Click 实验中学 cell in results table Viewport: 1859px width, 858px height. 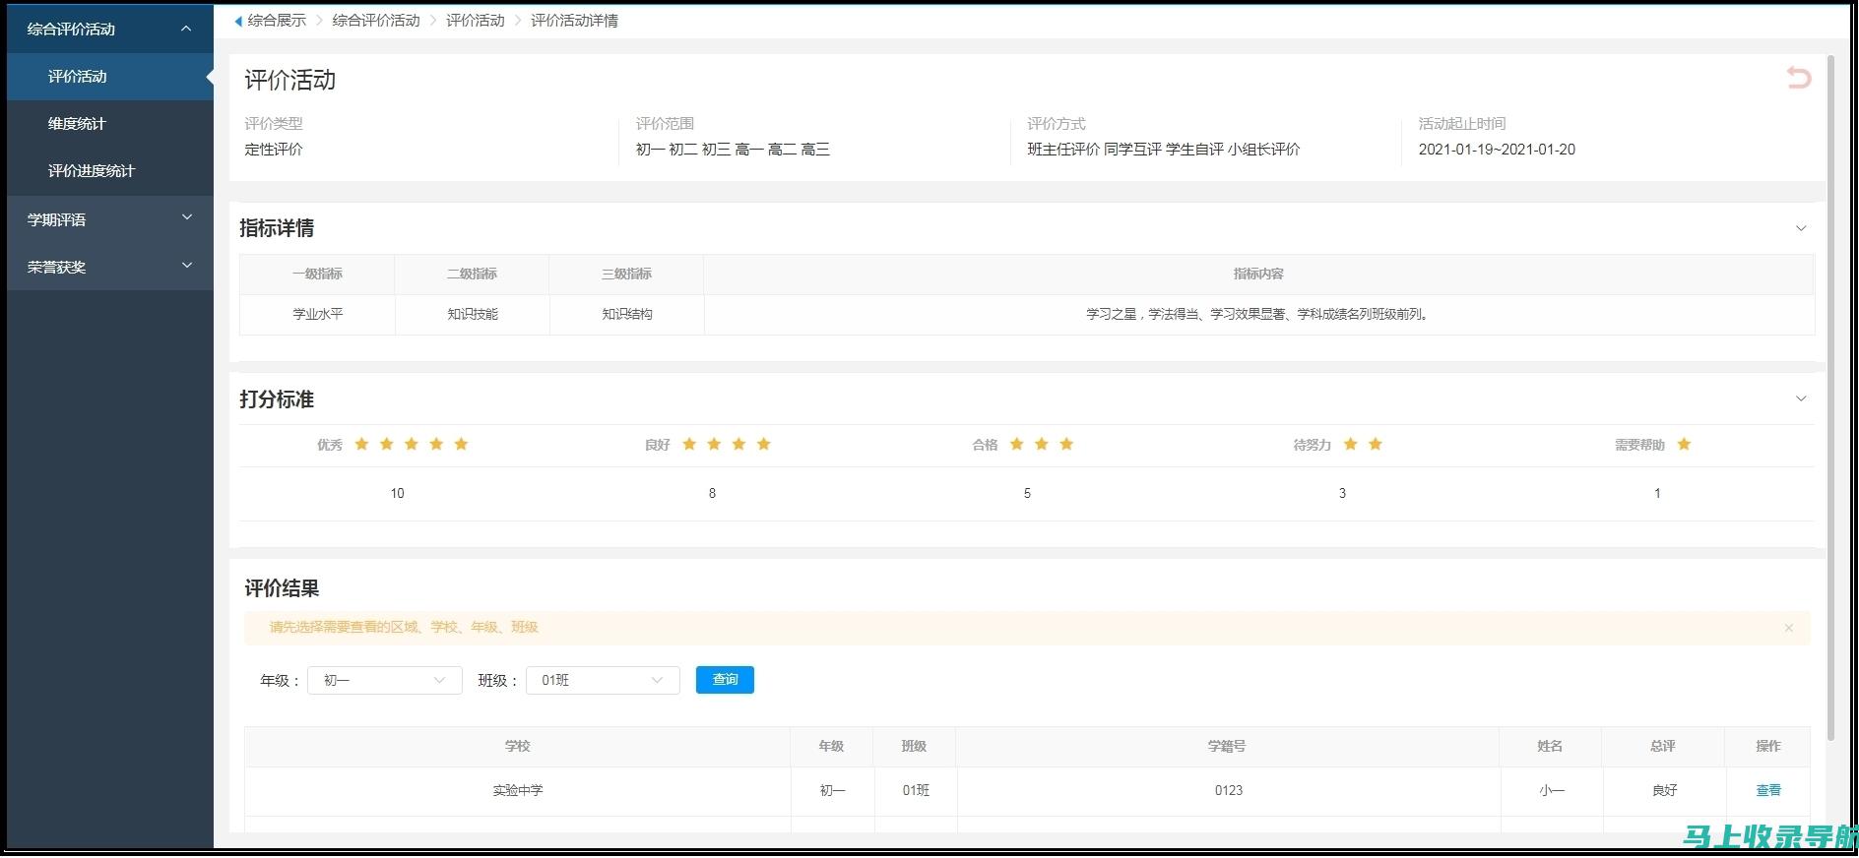518,790
